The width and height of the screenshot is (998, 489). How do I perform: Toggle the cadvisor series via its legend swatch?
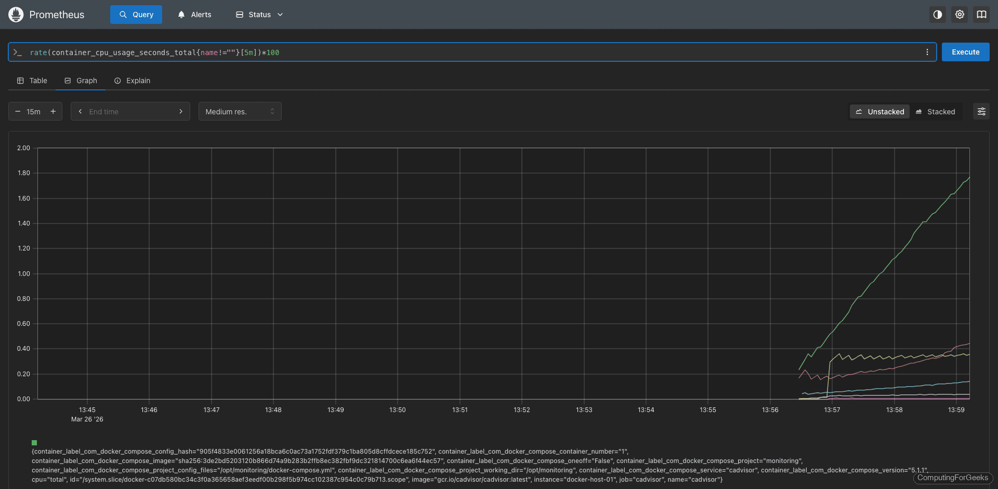click(x=34, y=443)
